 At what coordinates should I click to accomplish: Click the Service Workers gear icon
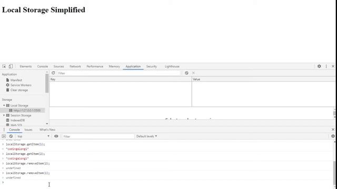click(x=8, y=85)
